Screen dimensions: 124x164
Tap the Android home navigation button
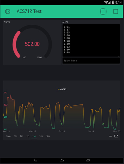[62, 160]
